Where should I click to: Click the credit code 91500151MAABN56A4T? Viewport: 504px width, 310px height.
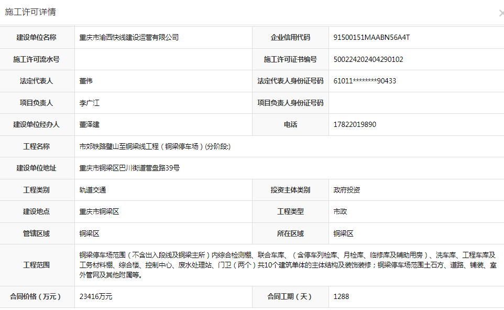pyautogui.click(x=371, y=38)
